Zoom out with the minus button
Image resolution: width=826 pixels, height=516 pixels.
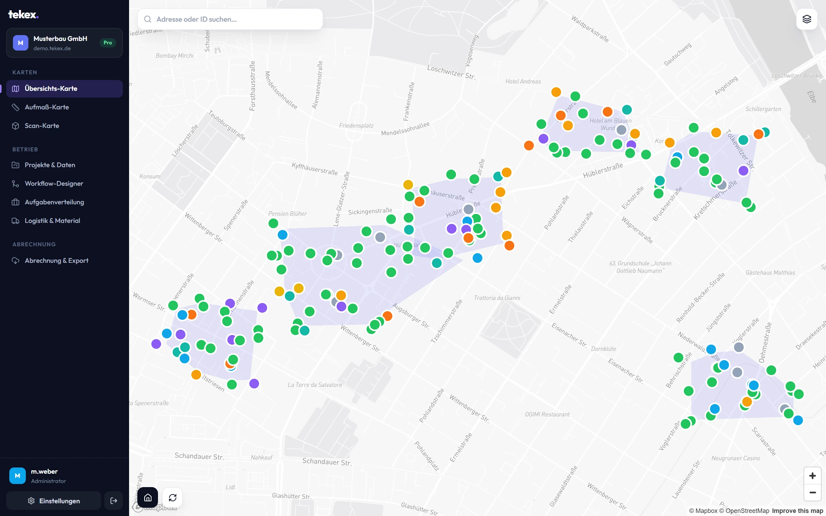[x=813, y=493]
